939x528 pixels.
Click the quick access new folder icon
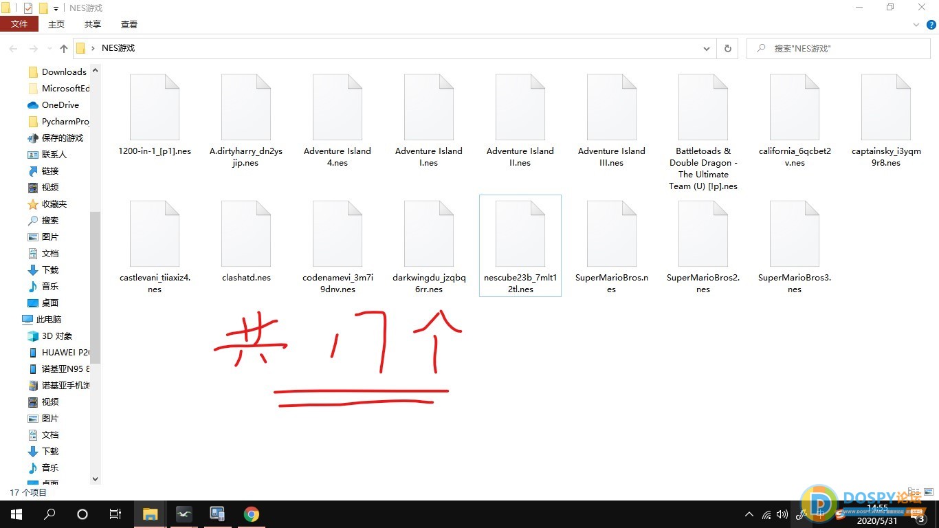click(43, 8)
